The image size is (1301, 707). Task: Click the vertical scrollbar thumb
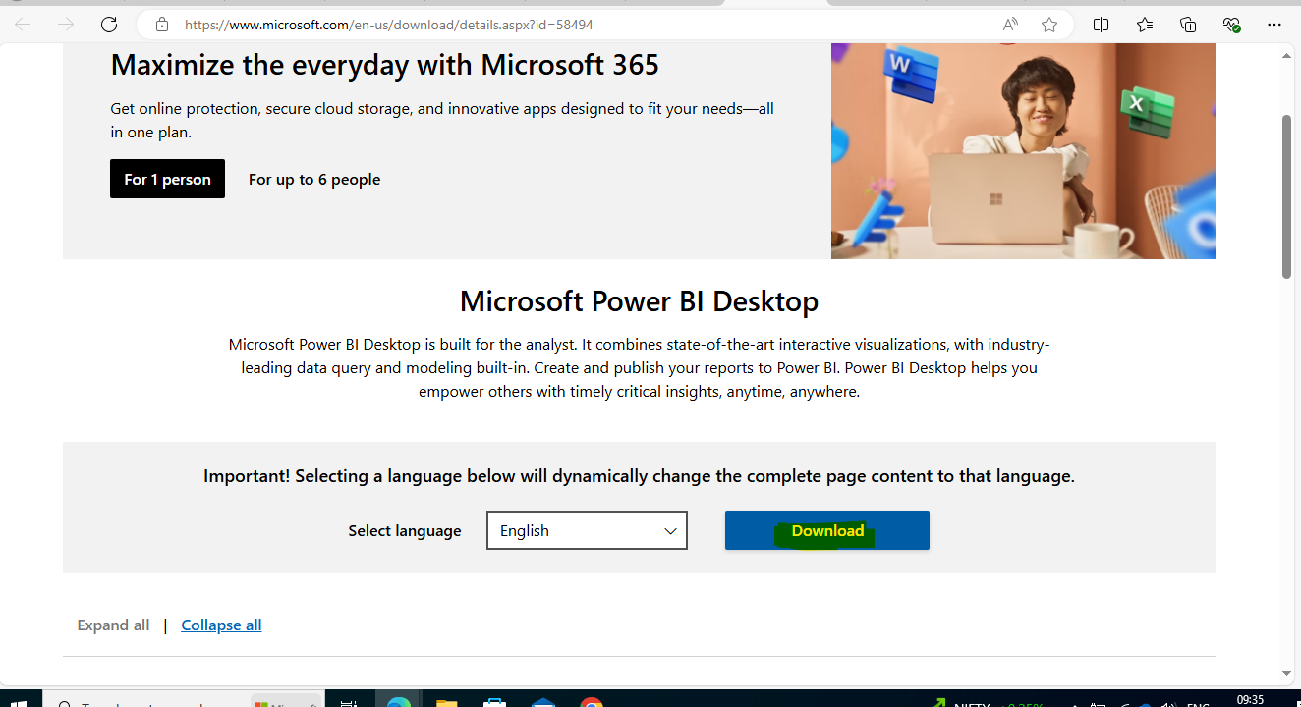coord(1286,196)
